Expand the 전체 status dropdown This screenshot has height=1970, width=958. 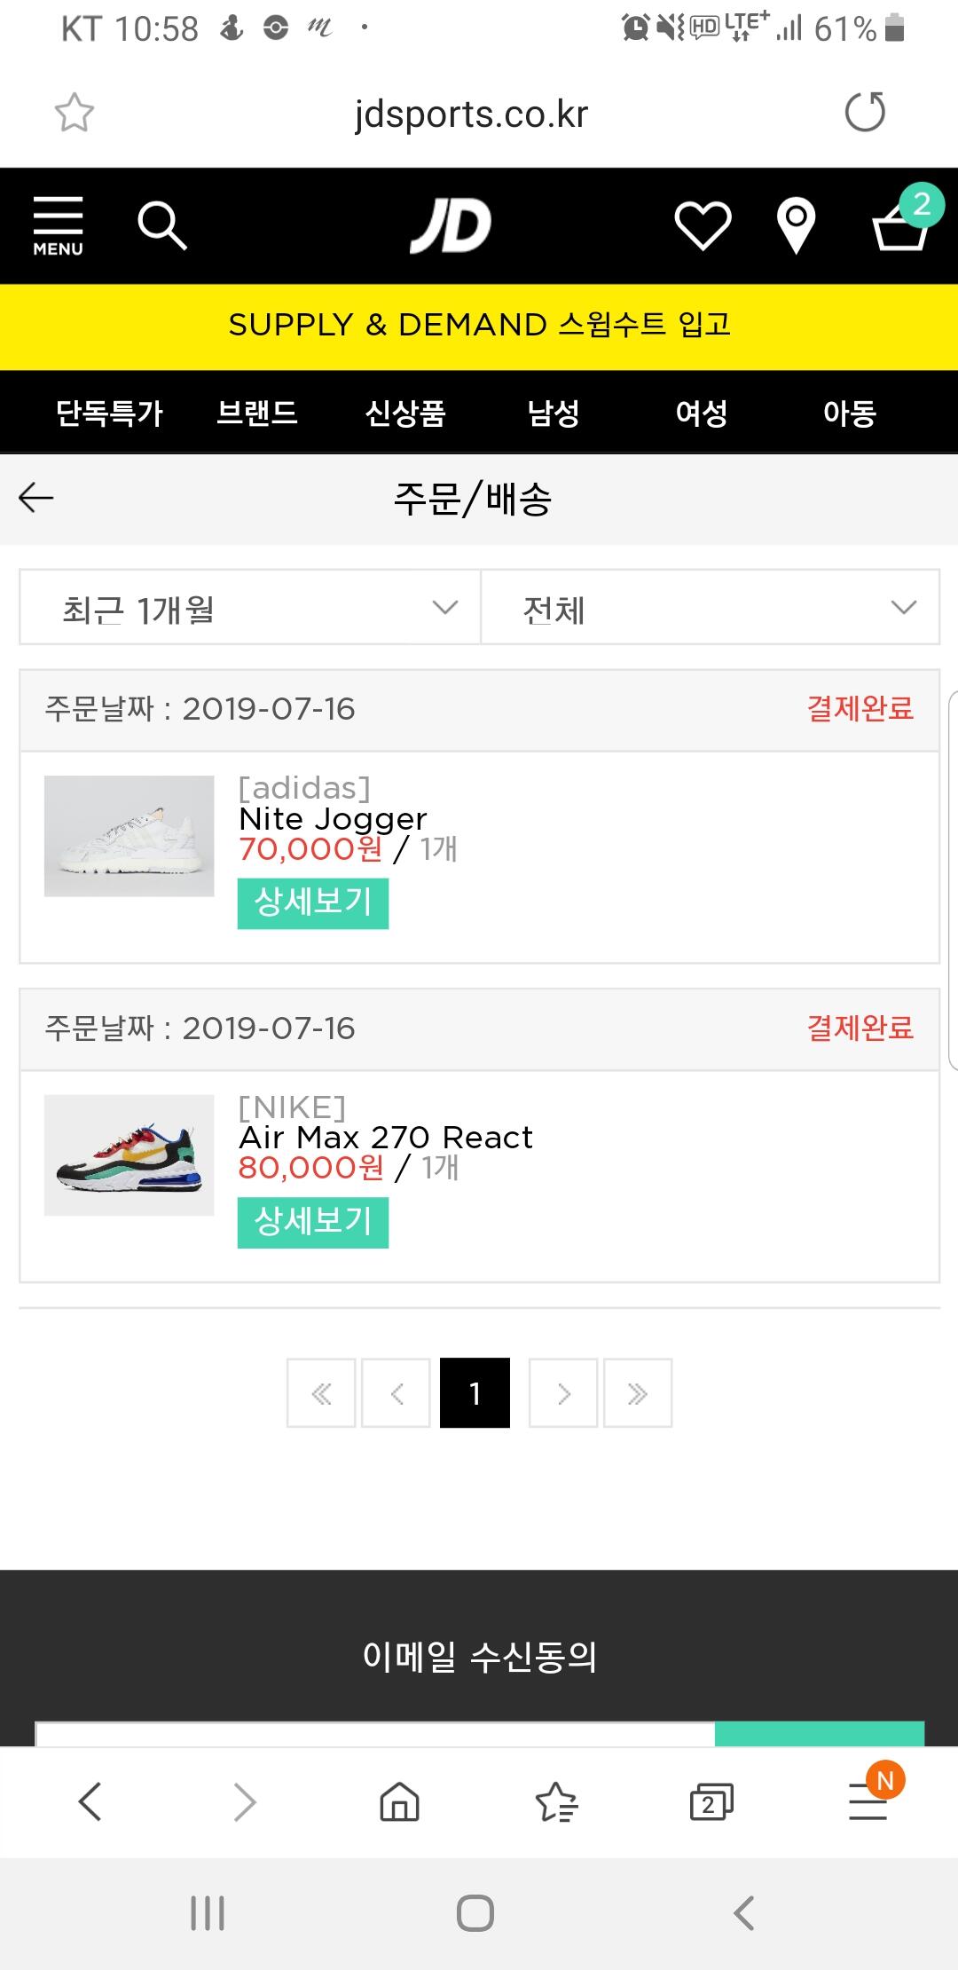click(x=710, y=608)
